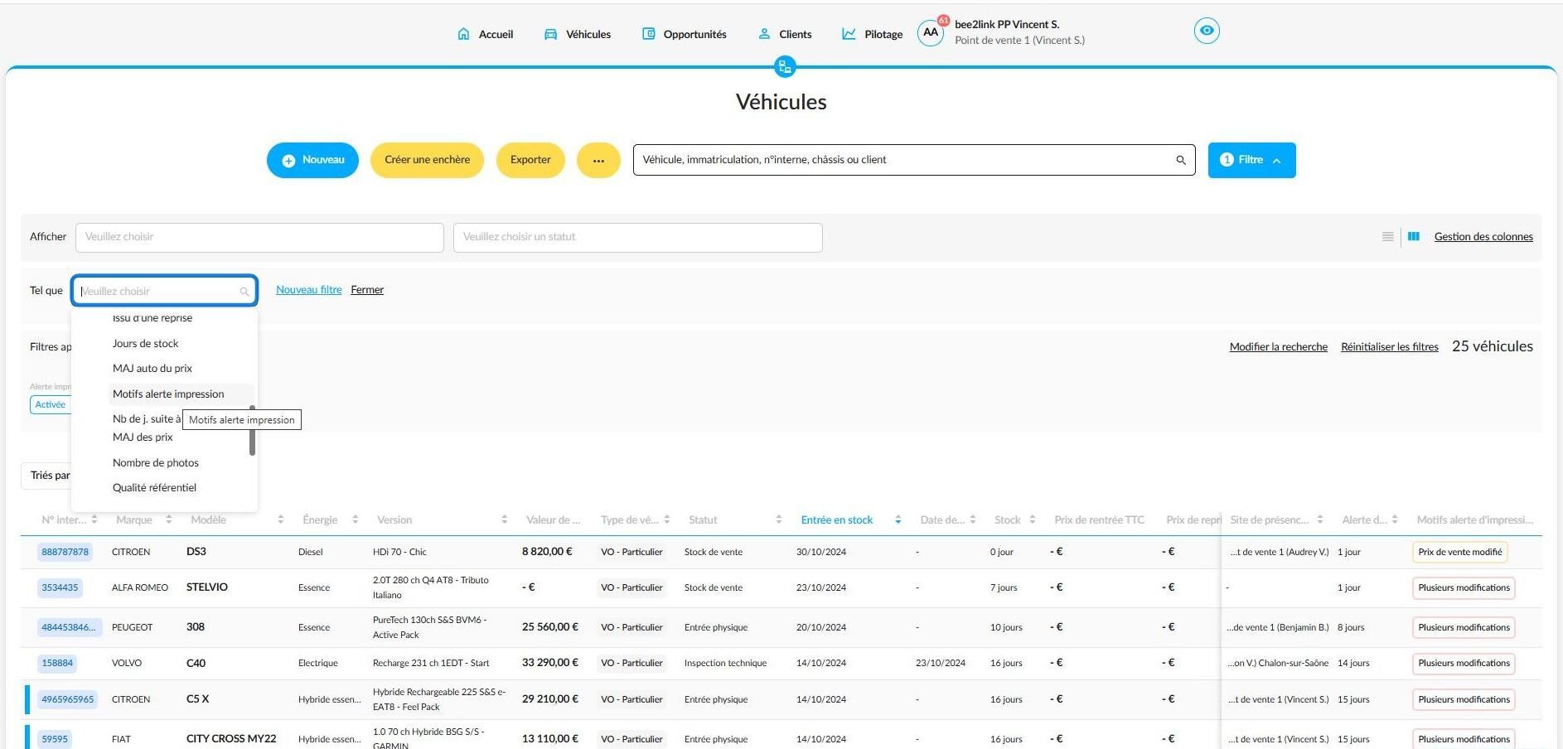The width and height of the screenshot is (1563, 749).
Task: Switch to the list view icon
Action: point(1387,237)
